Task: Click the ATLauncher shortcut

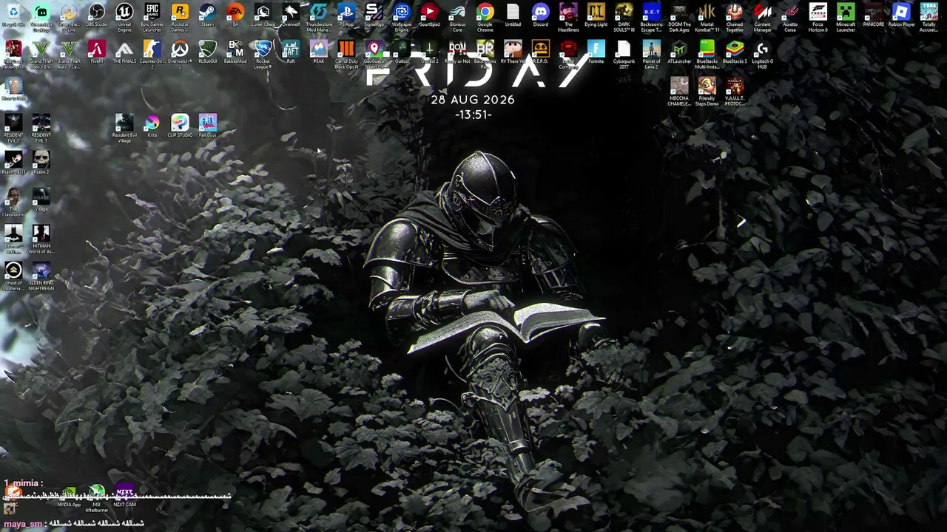Action: click(x=679, y=52)
